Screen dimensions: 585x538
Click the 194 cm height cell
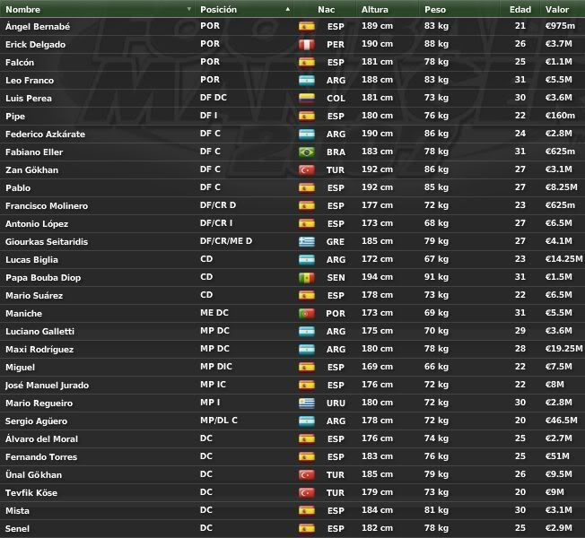(377, 277)
